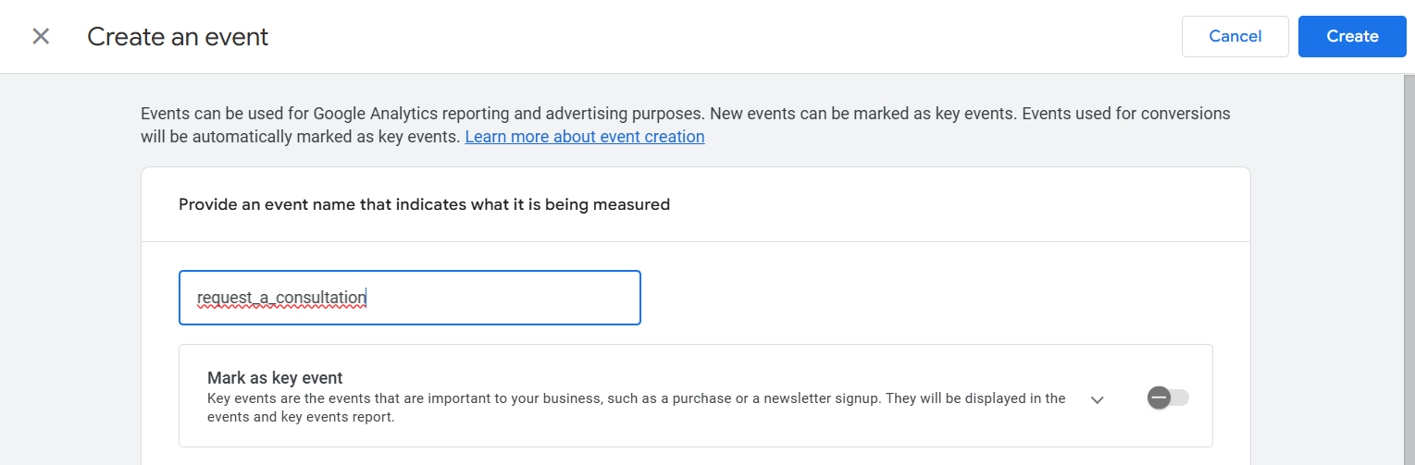
Task: Click the Provide an event name header
Action: (424, 204)
